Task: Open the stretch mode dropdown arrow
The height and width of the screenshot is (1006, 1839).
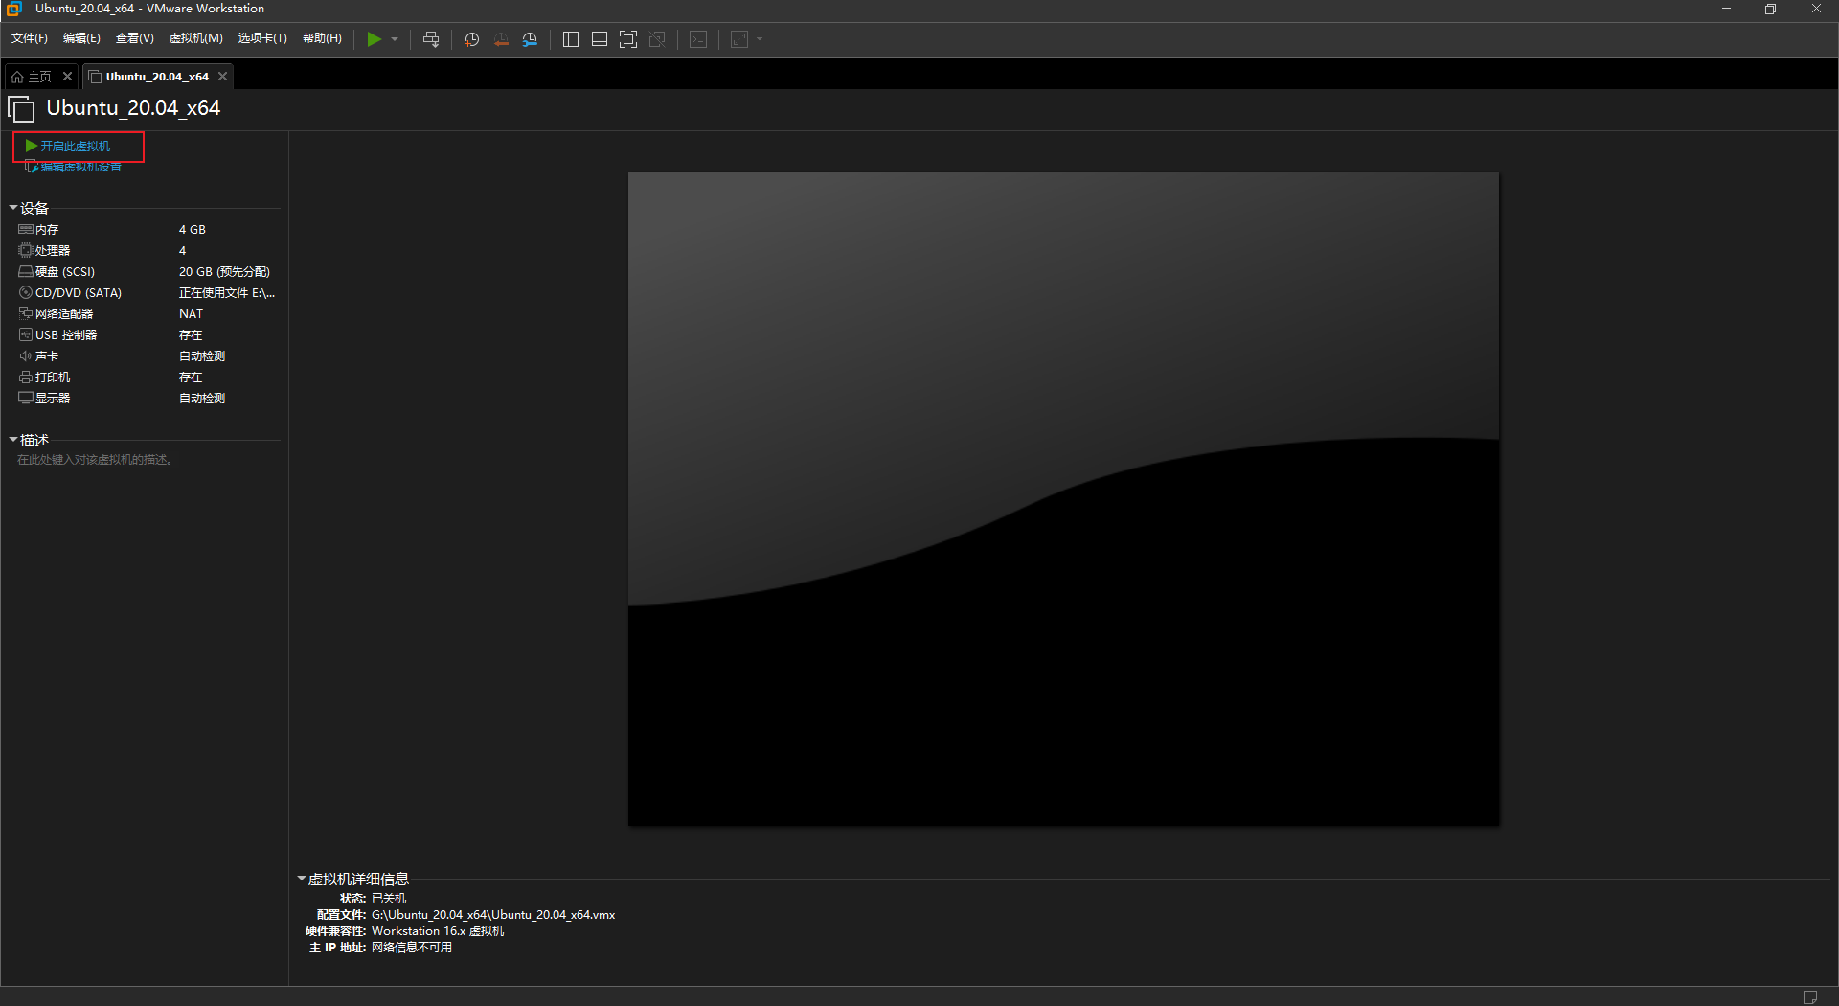Action: point(760,39)
